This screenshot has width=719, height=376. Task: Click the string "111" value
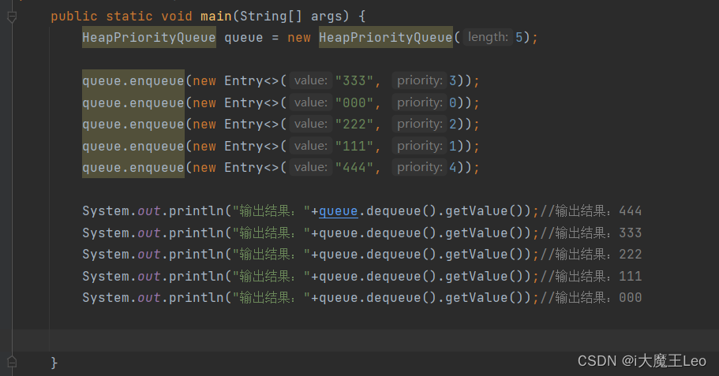tap(354, 146)
